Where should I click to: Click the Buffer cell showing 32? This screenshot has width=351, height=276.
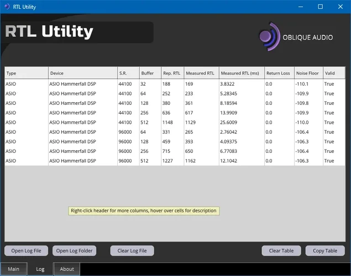150,84
